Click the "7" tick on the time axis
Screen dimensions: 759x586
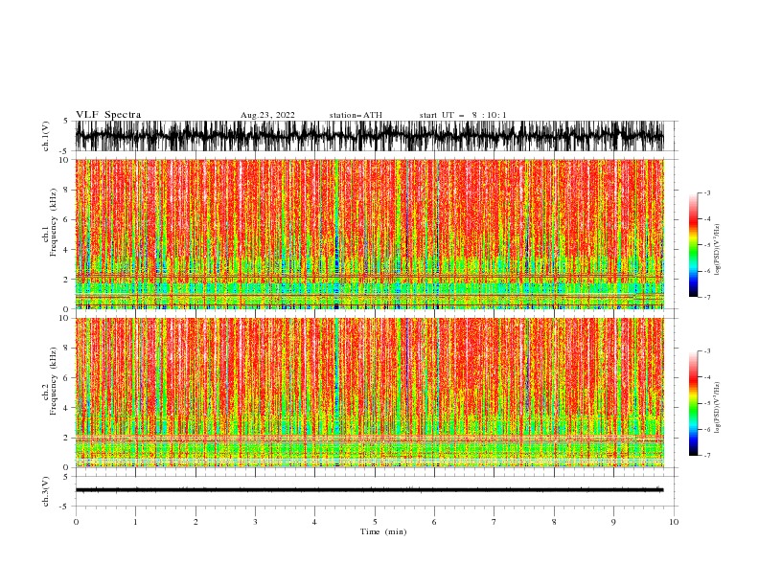click(x=494, y=522)
